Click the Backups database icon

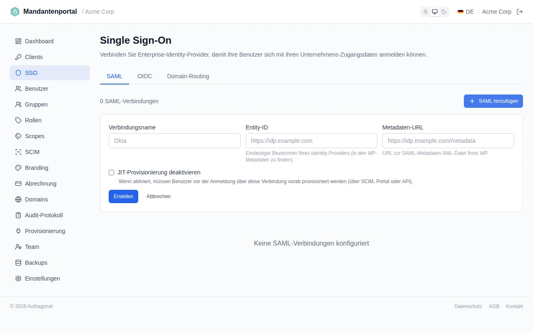(x=18, y=263)
